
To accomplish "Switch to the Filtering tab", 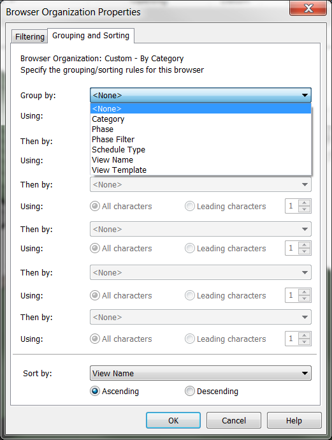I will tap(30, 37).
